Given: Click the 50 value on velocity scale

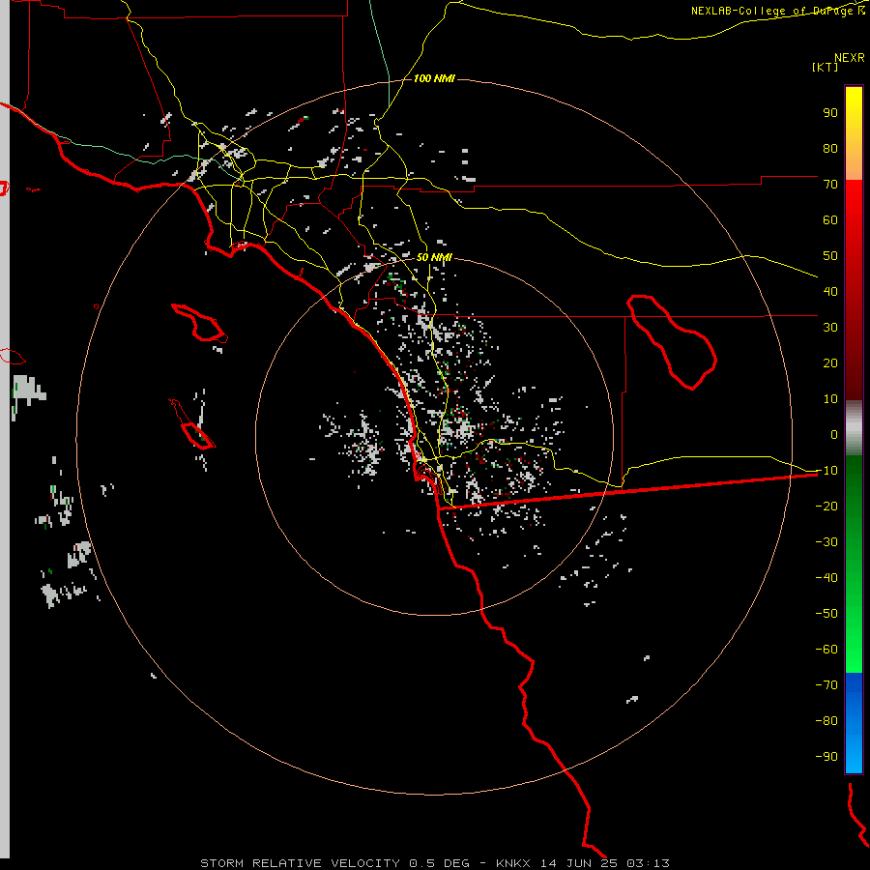Looking at the screenshot, I should (830, 256).
